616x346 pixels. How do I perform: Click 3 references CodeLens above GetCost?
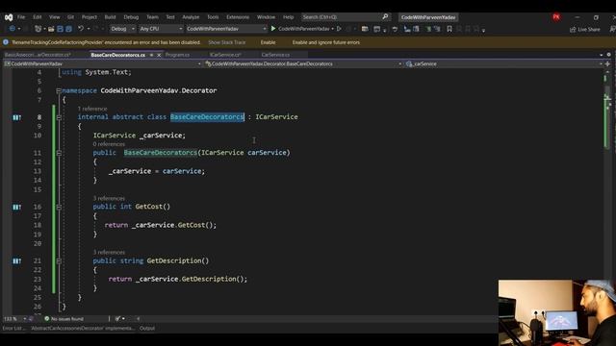pyautogui.click(x=109, y=198)
